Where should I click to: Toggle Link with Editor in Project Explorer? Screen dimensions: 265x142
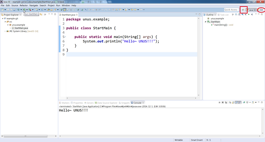[41, 14]
